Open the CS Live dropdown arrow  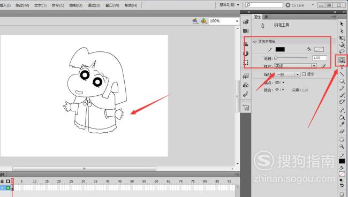(x=313, y=5)
